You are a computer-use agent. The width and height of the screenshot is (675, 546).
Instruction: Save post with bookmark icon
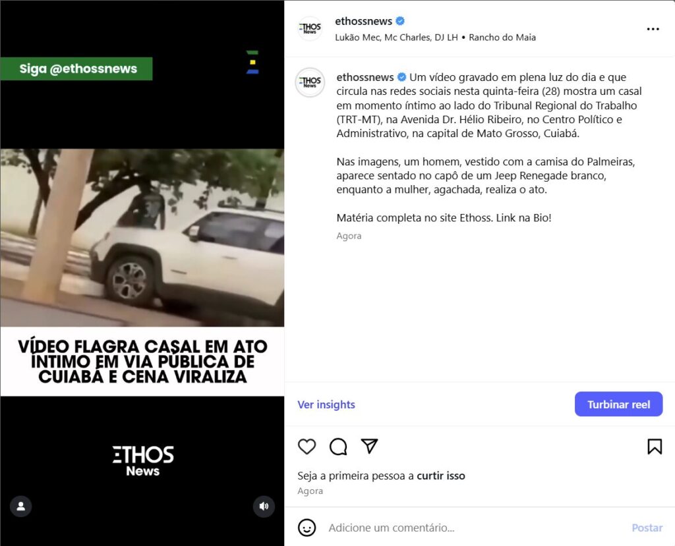pyautogui.click(x=655, y=447)
